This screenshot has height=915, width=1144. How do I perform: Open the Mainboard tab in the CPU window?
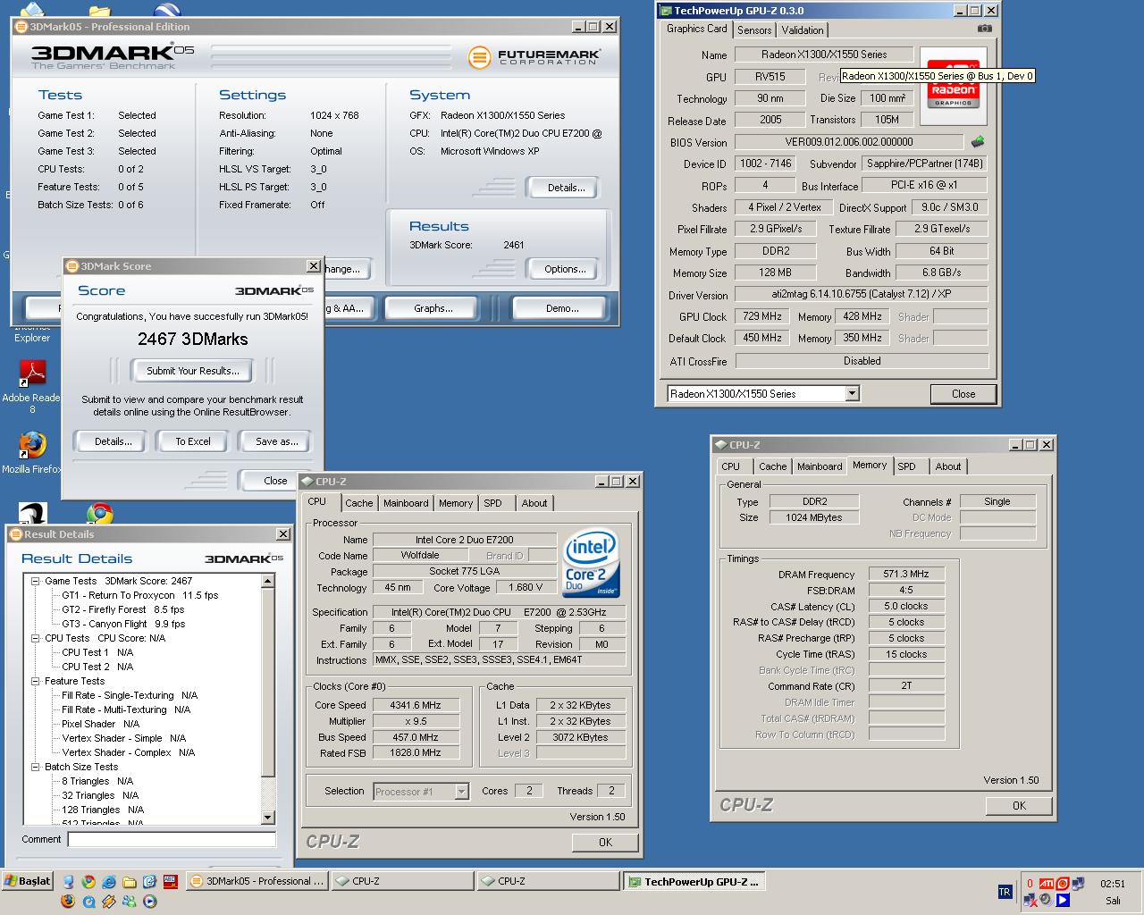click(406, 503)
